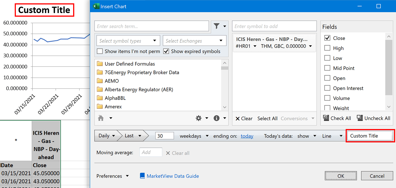The height and width of the screenshot is (188, 396).
Task: Toggle Show items I'm not permissioned checkbox
Action: 100,51
